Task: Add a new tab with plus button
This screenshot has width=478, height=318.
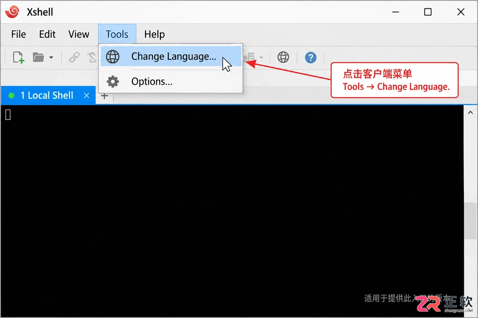Action: click(104, 96)
